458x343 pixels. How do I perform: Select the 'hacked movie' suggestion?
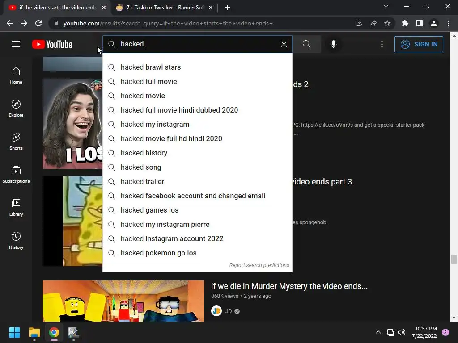(197, 96)
